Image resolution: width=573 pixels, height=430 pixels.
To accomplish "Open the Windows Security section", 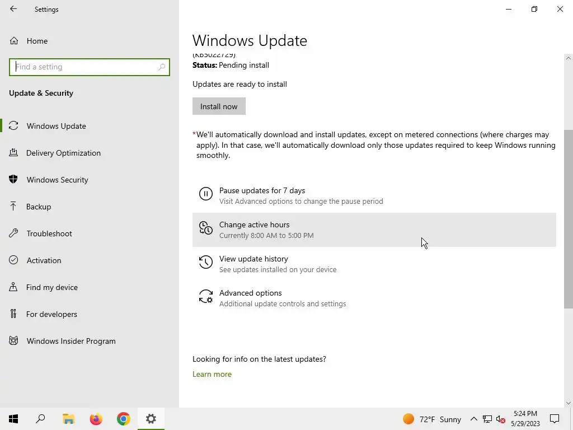I will point(90,180).
